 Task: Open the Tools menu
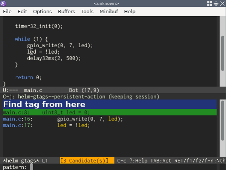pyautogui.click(x=87, y=11)
